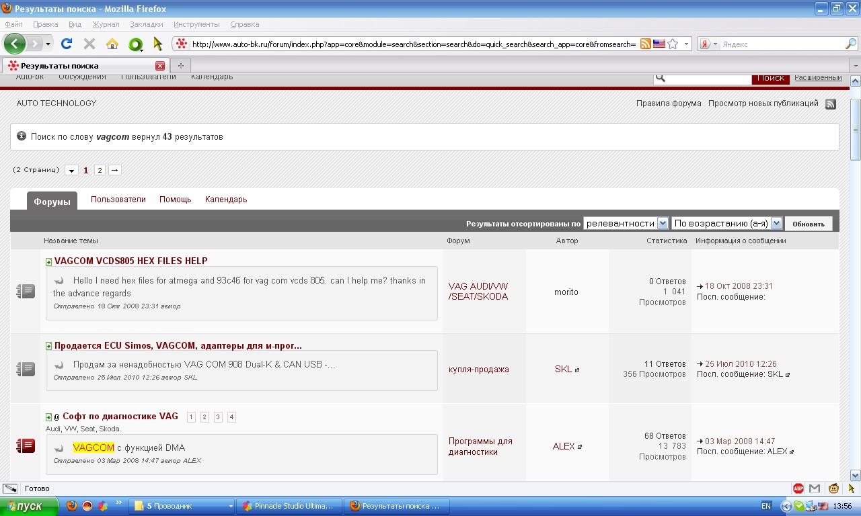Open the Продается ECU Simos, VAGCOM topic

pyautogui.click(x=178, y=345)
